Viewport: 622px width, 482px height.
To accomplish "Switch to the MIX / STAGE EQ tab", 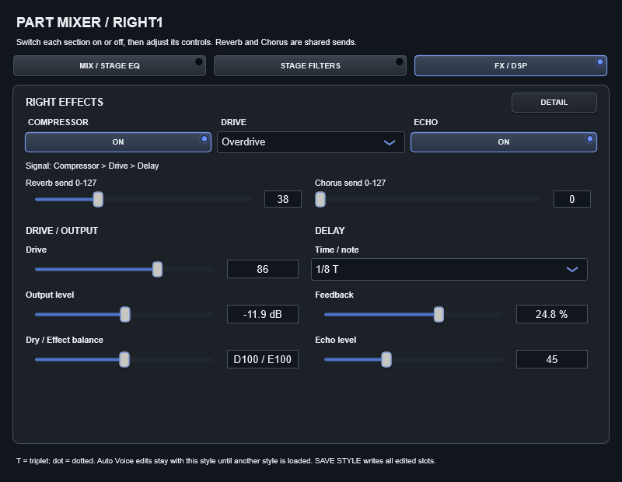I will 110,66.
